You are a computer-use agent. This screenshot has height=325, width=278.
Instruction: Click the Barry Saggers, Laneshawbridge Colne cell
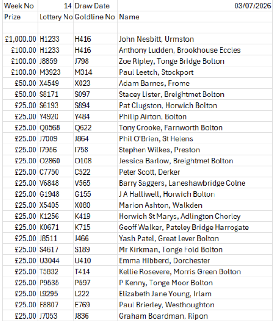click(x=195, y=183)
